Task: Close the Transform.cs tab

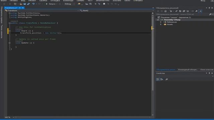Action: [x=23, y=8]
